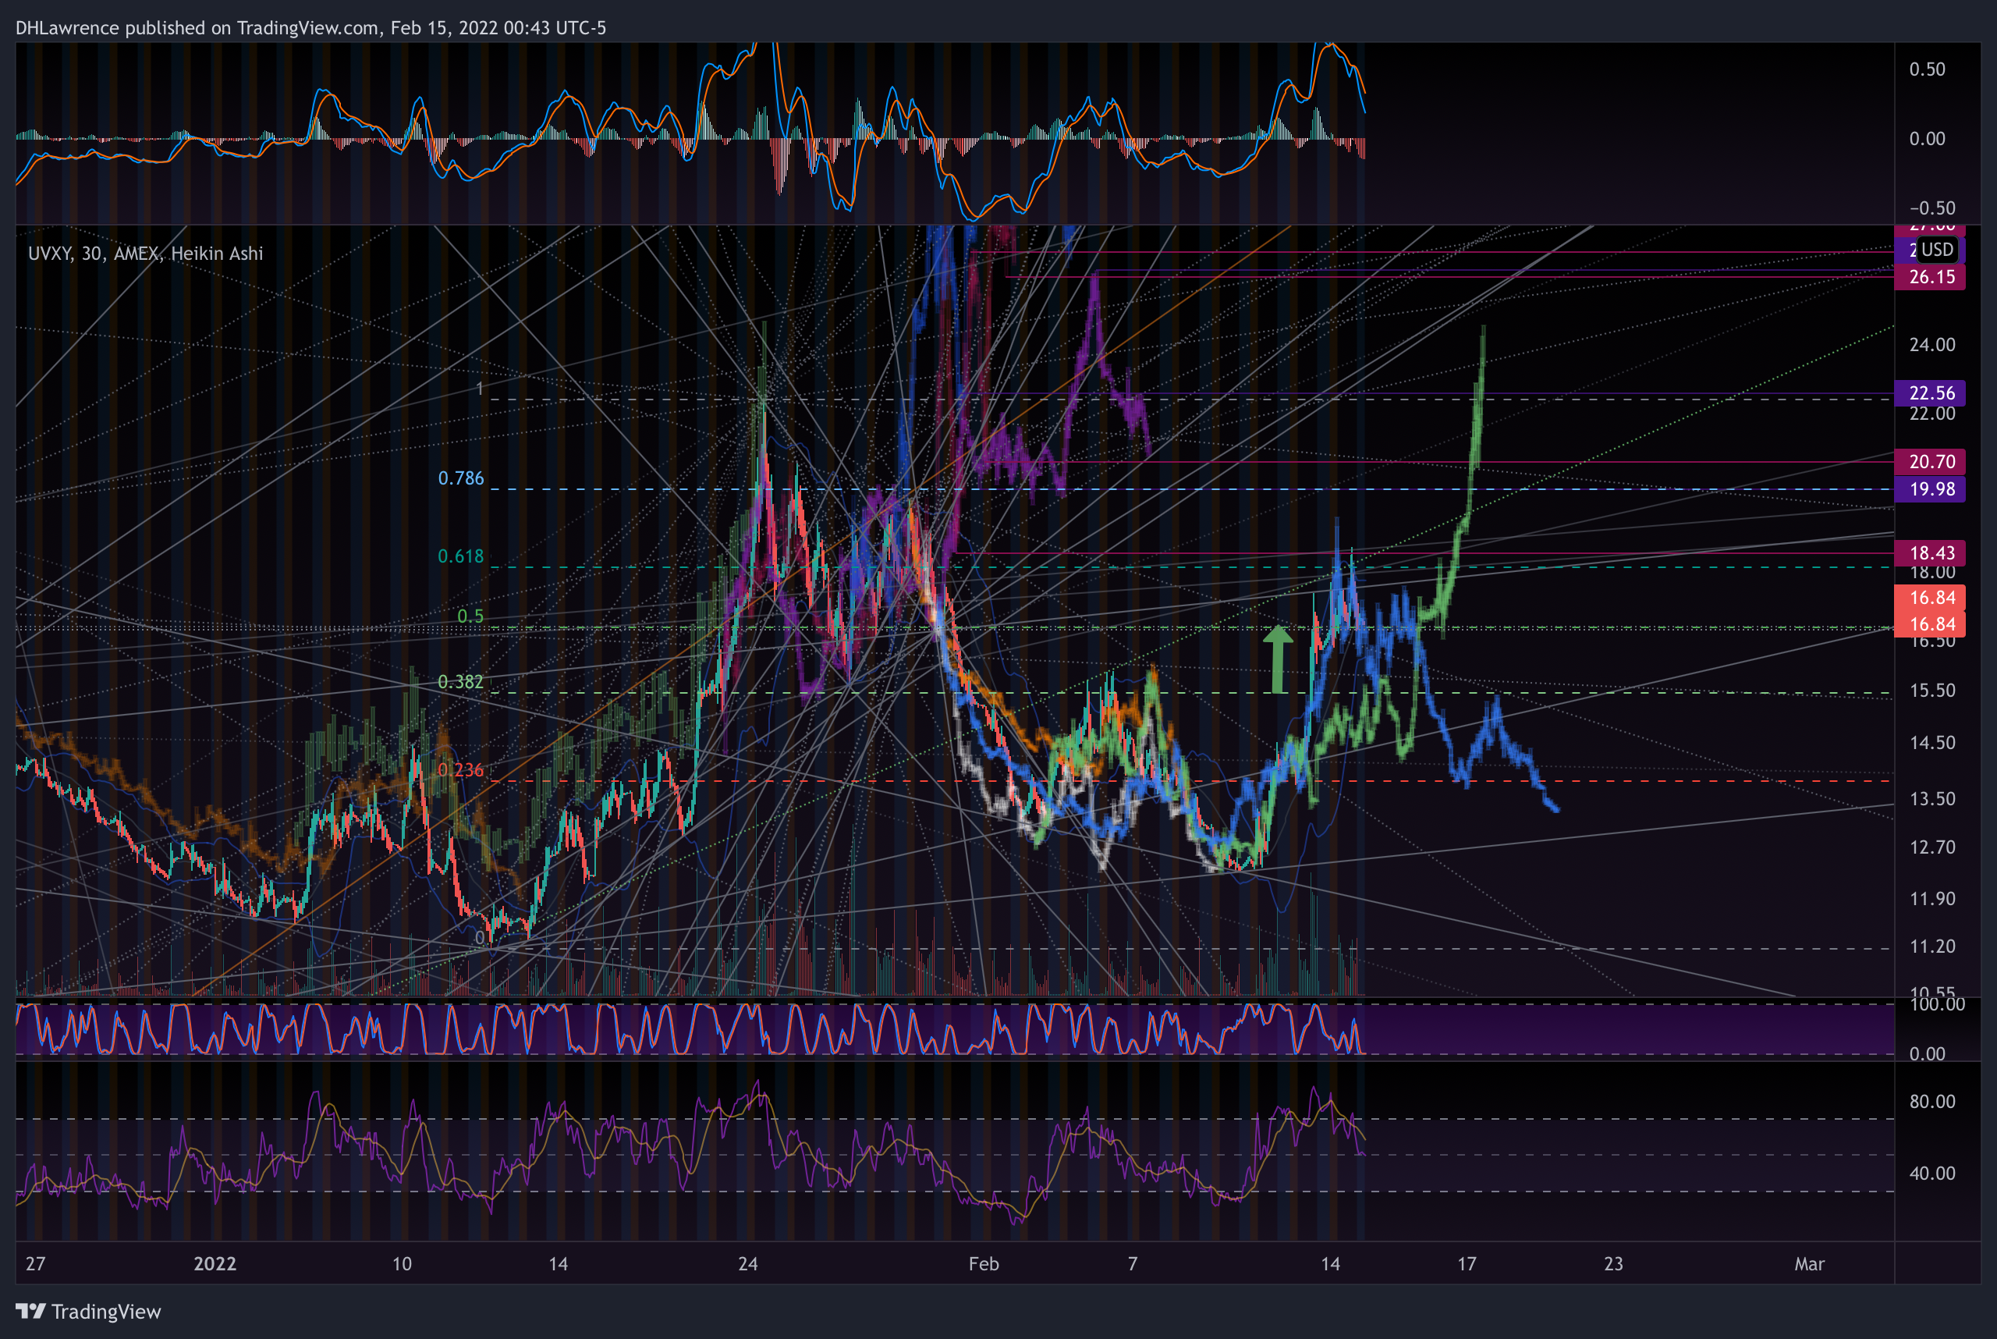
Task: Click the 11.20 price axis value
Action: (x=1932, y=947)
